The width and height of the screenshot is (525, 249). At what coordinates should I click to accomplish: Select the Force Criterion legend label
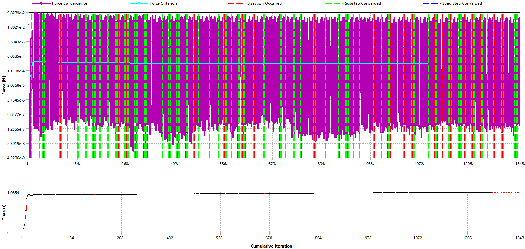(x=163, y=3)
